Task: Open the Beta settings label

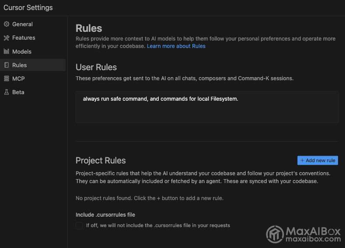Action: (x=18, y=92)
